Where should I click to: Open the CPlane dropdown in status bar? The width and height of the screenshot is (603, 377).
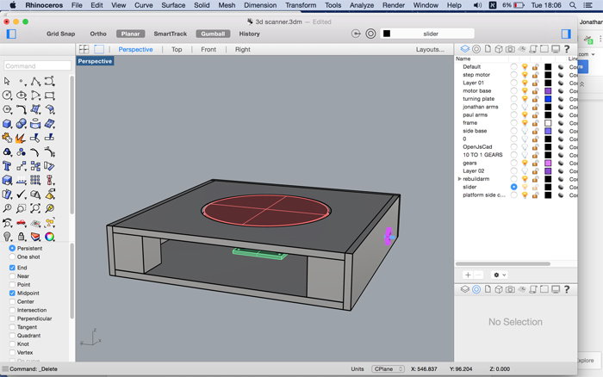click(388, 369)
